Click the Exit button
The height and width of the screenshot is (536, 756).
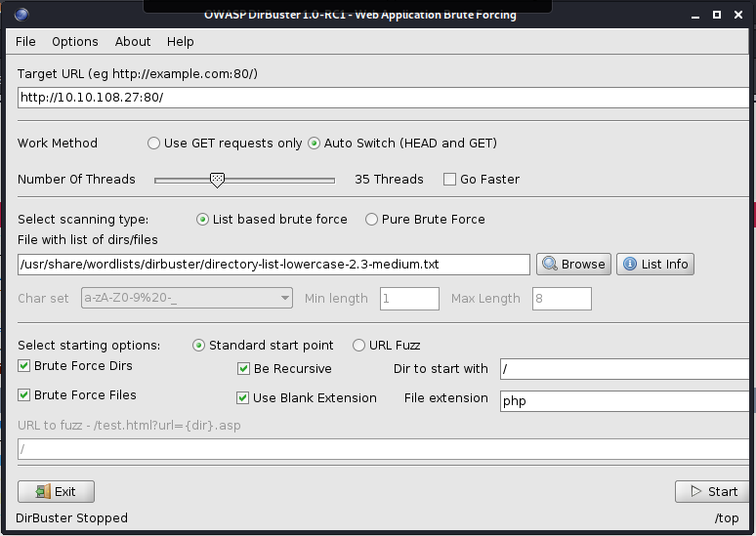coord(56,491)
